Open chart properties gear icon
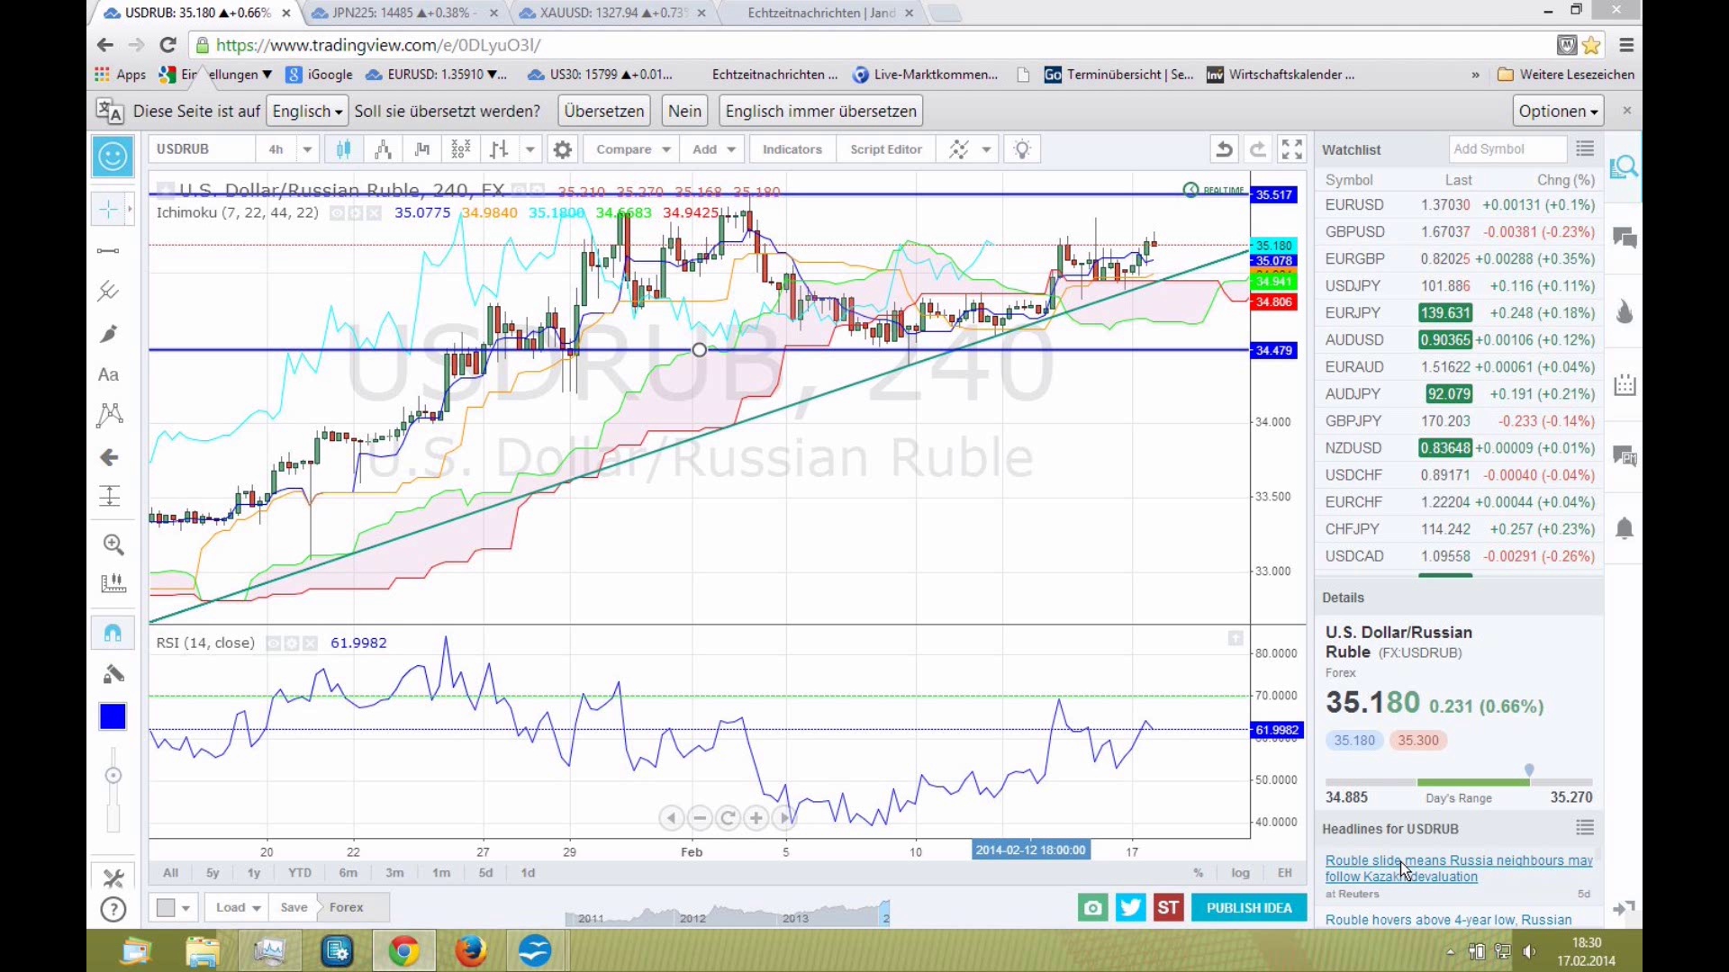This screenshot has height=972, width=1729. 563,149
